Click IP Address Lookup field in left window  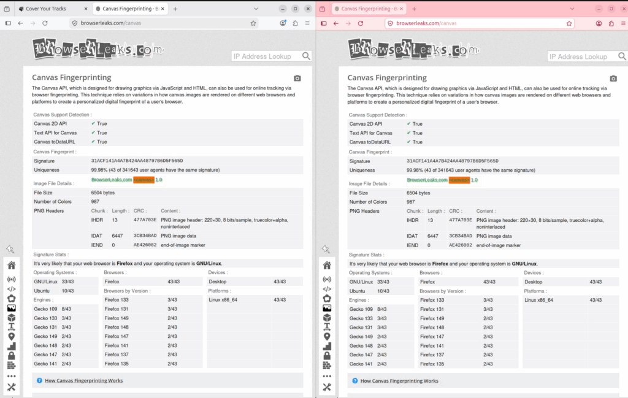[x=267, y=56]
